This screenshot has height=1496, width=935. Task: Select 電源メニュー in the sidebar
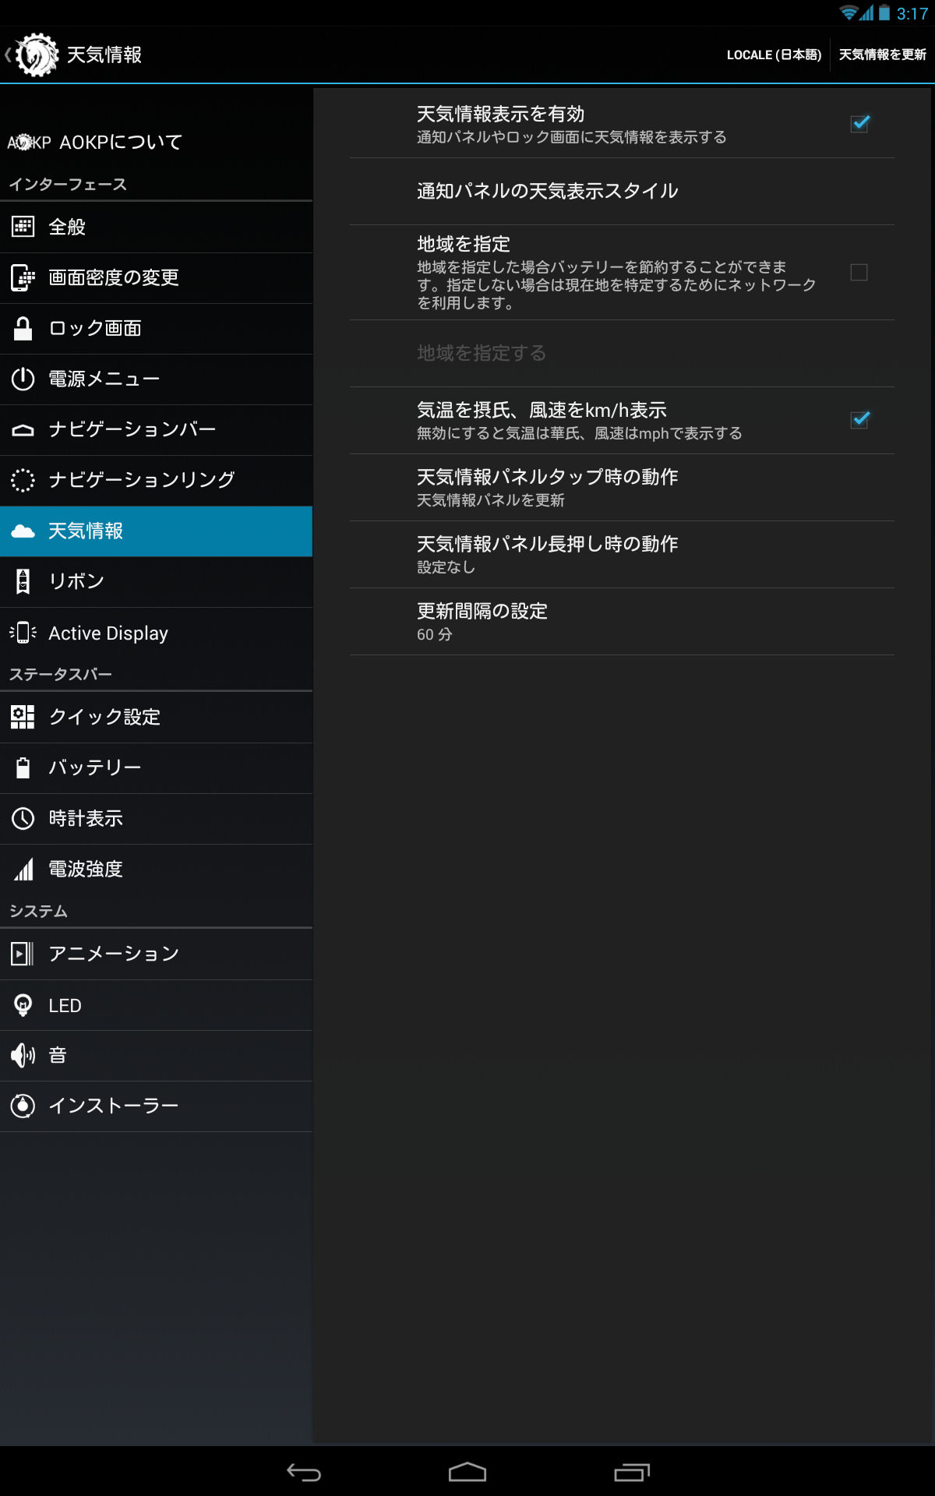click(156, 379)
